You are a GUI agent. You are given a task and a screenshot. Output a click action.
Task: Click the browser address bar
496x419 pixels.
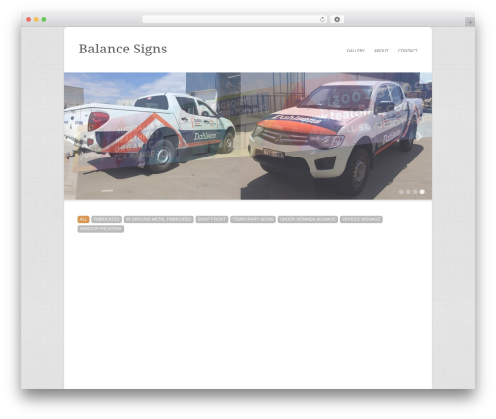(234, 19)
